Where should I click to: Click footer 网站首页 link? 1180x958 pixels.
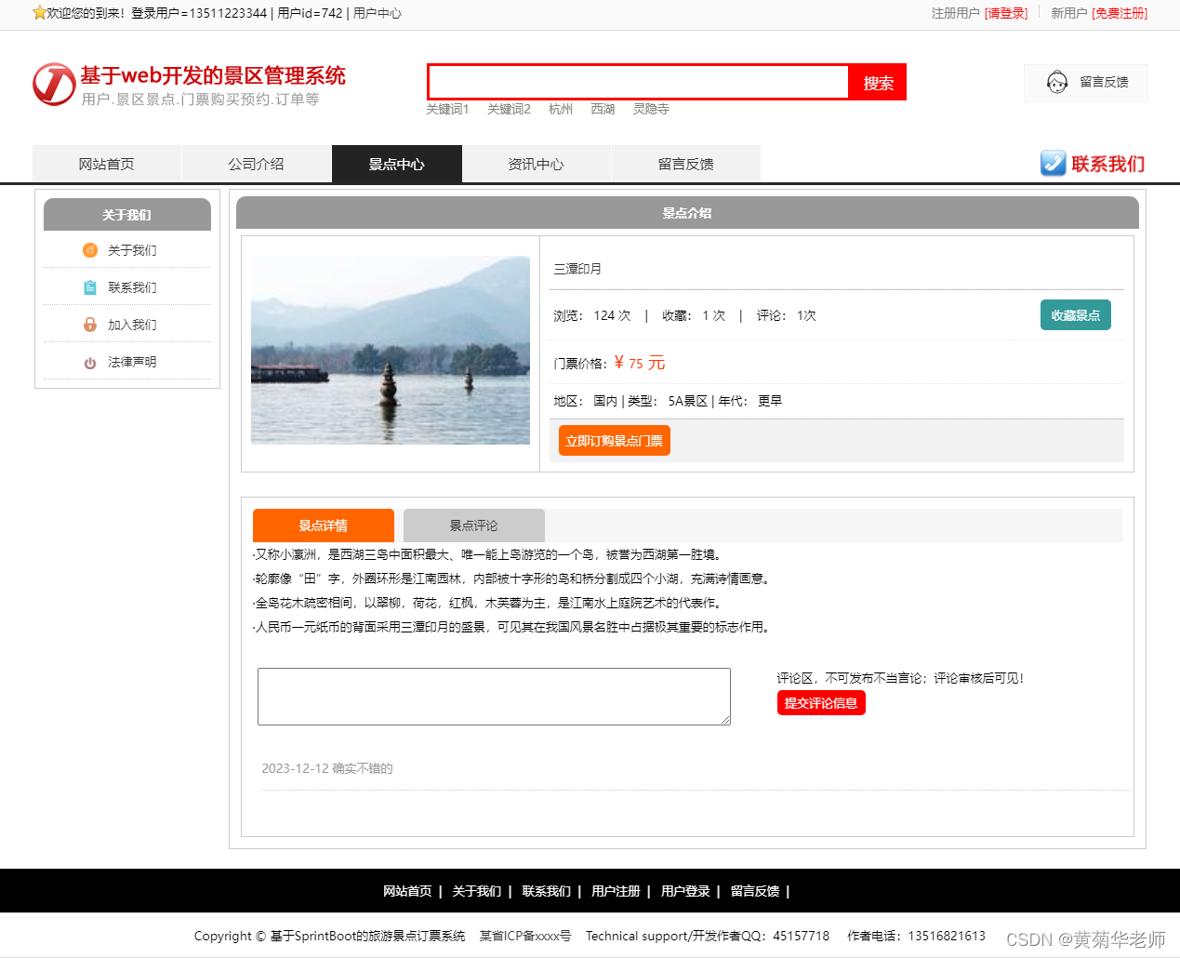[x=407, y=891]
